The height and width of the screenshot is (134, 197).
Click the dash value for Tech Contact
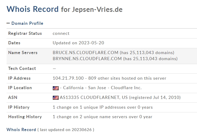tap(54, 69)
